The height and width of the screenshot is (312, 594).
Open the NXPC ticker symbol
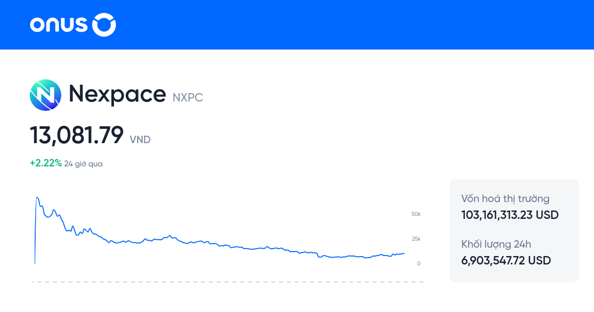[x=187, y=97]
